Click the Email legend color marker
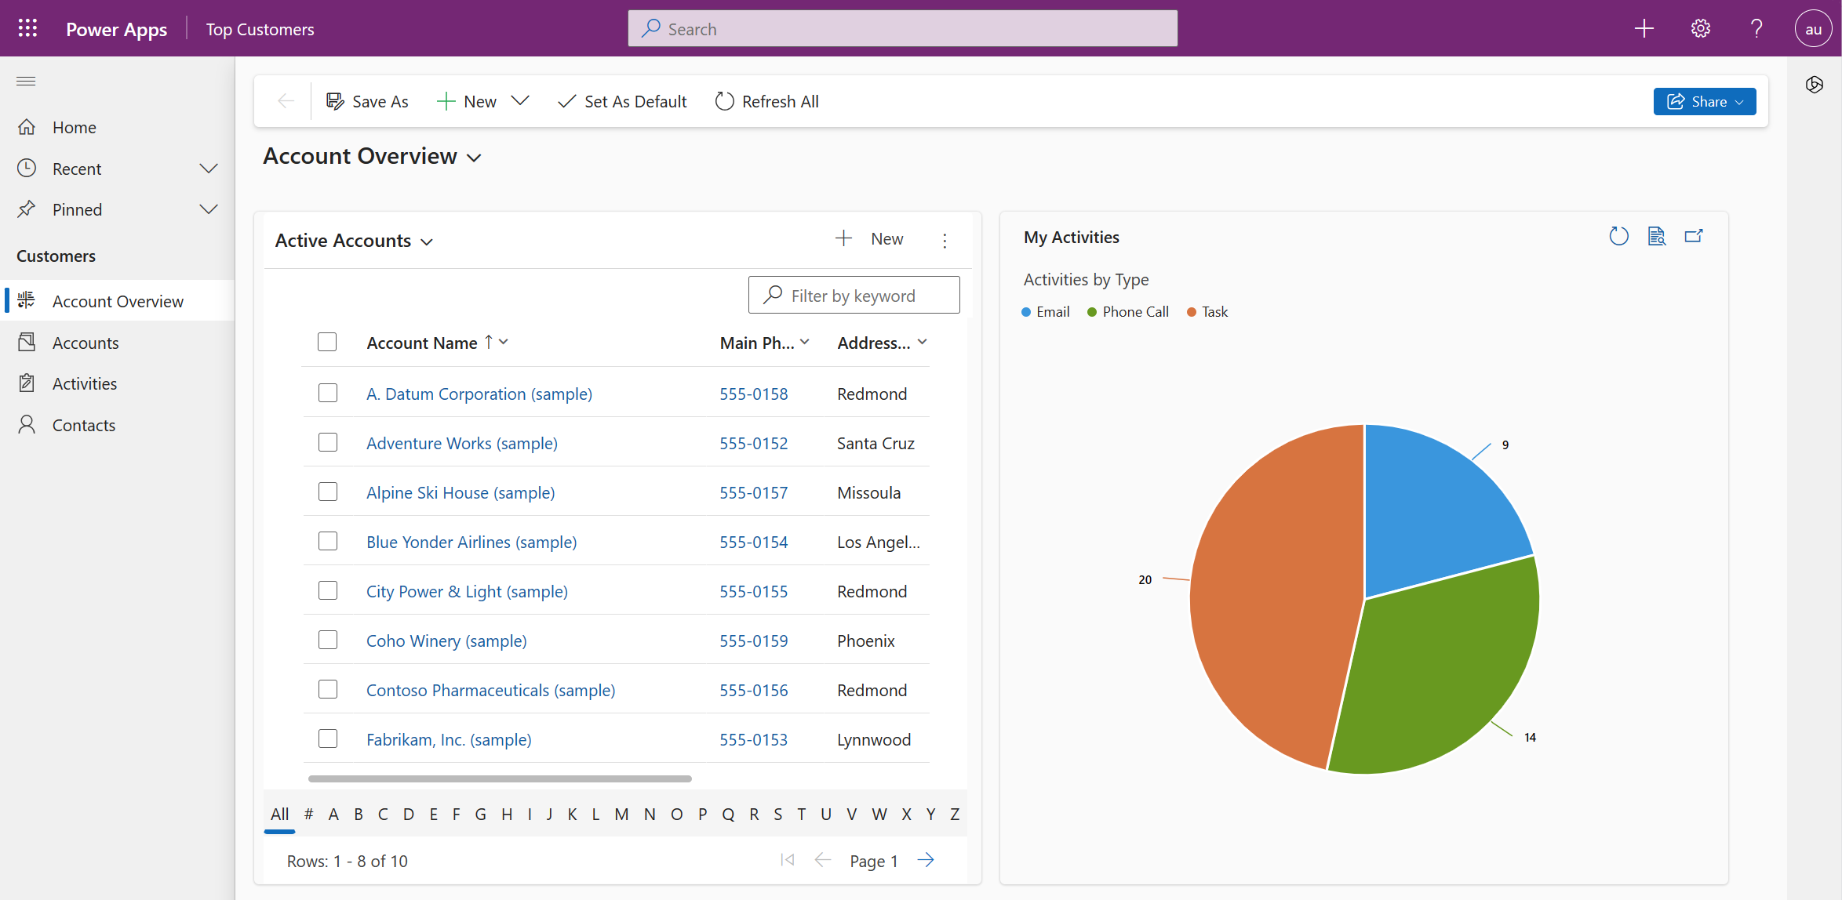The image size is (1842, 900). point(1026,311)
